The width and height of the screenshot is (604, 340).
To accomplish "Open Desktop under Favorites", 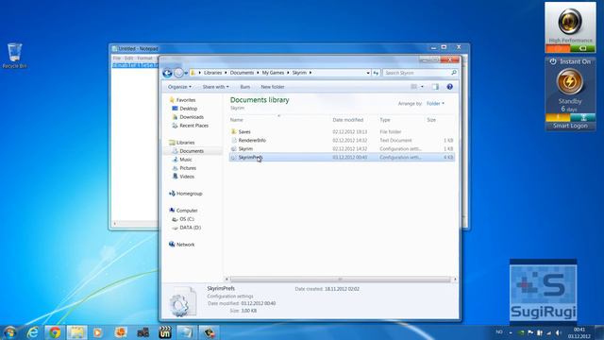I will click(x=189, y=109).
